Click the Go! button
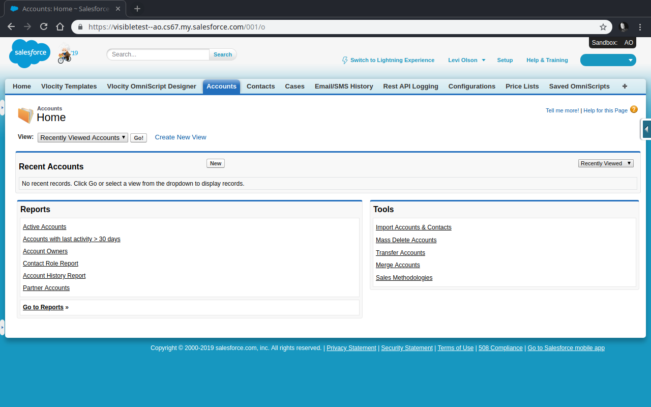This screenshot has height=407, width=651. 138,138
